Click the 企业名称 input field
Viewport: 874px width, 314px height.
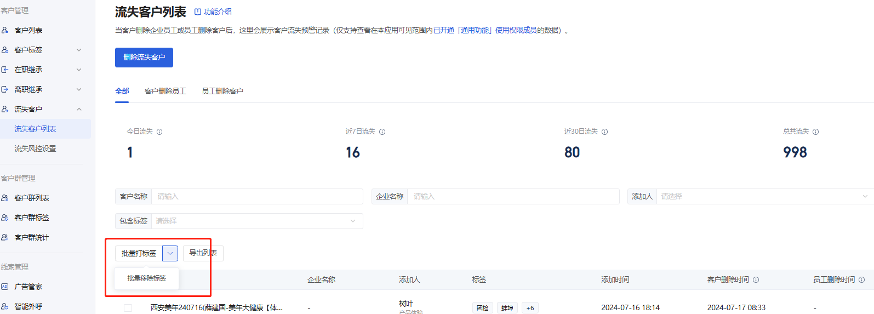coord(513,196)
